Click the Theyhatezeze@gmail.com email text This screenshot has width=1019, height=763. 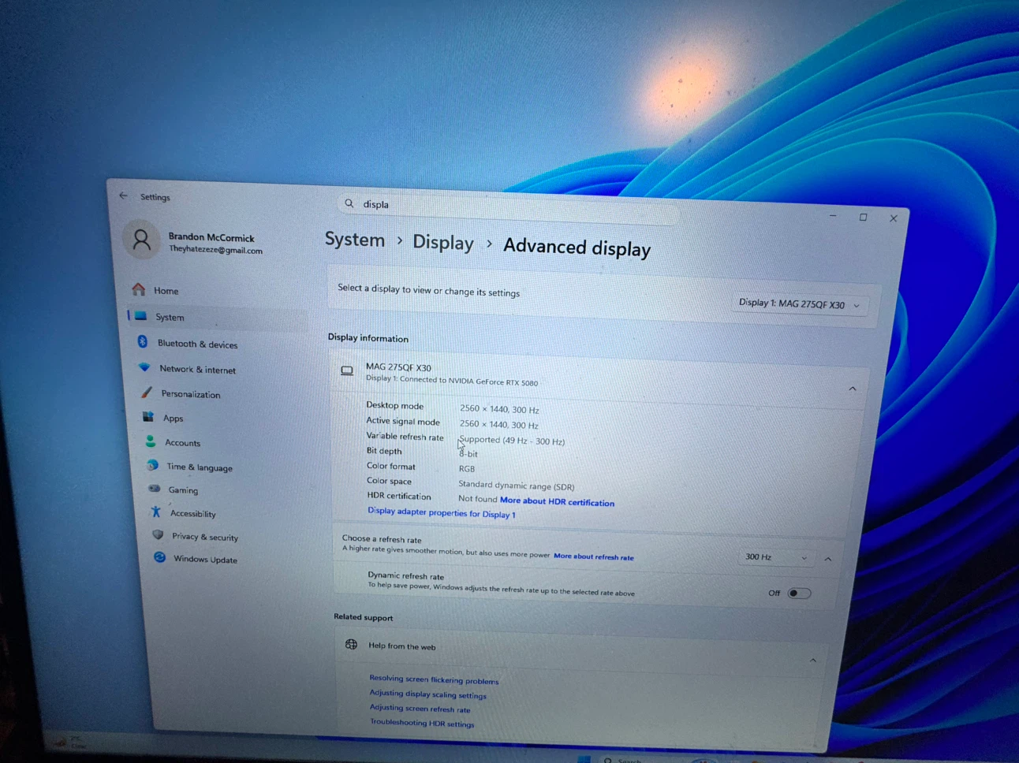coord(215,250)
